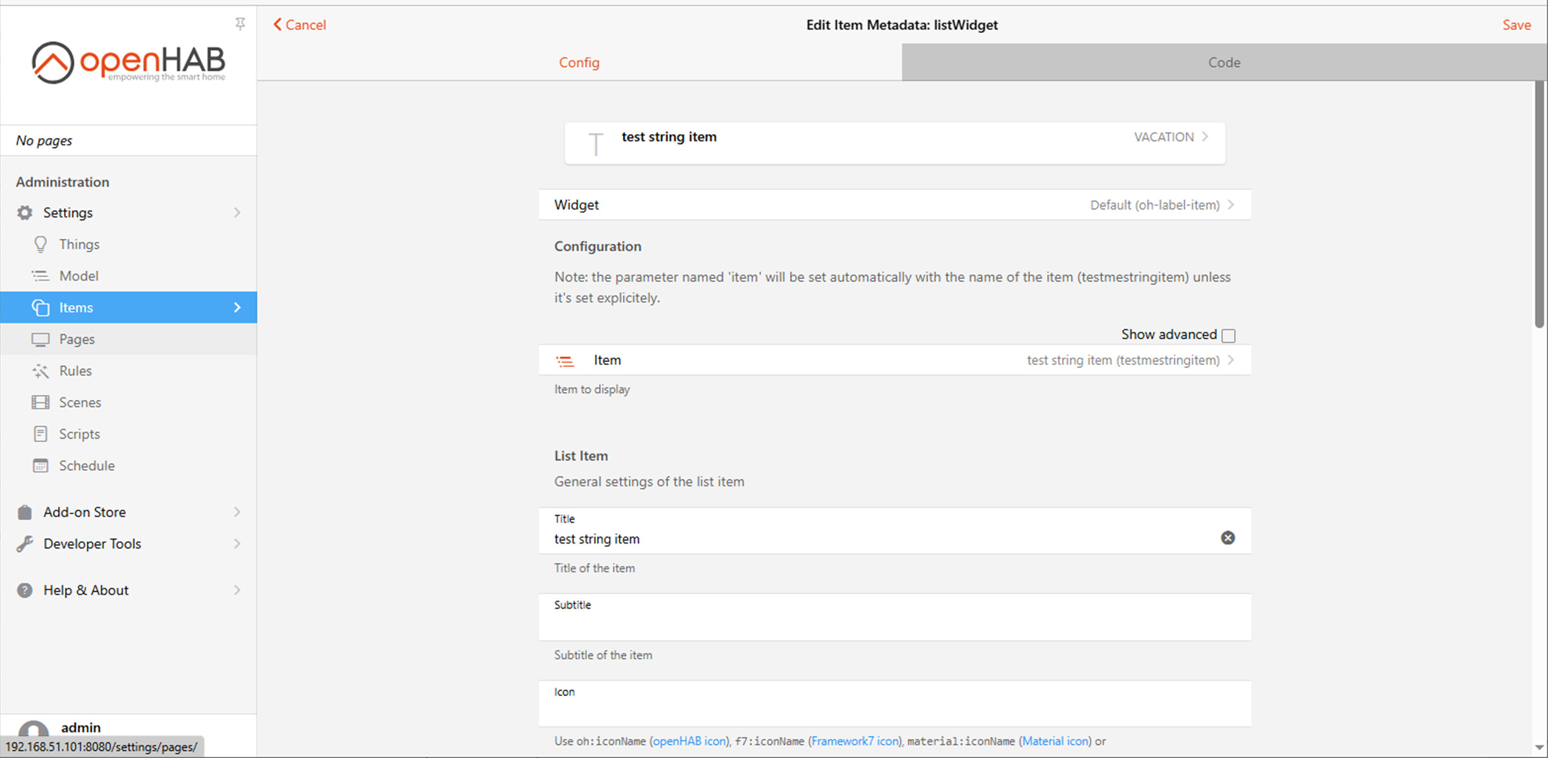Image resolution: width=1548 pixels, height=758 pixels.
Task: Open Schedule via its calendar icon
Action: pyautogui.click(x=41, y=465)
